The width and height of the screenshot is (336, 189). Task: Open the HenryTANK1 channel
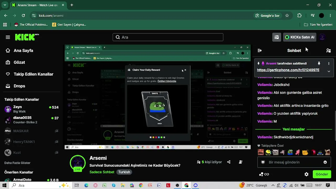[31, 142]
